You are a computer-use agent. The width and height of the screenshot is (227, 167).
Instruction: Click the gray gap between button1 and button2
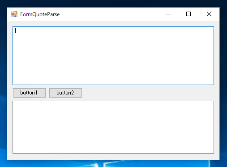(x=47, y=93)
